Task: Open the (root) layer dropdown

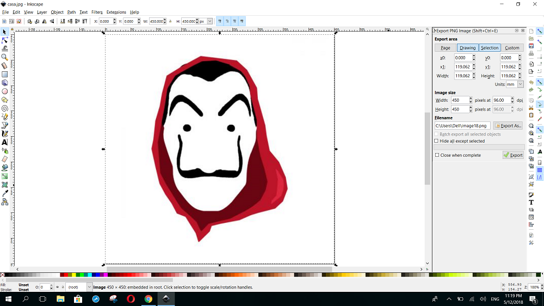Action: [89, 287]
